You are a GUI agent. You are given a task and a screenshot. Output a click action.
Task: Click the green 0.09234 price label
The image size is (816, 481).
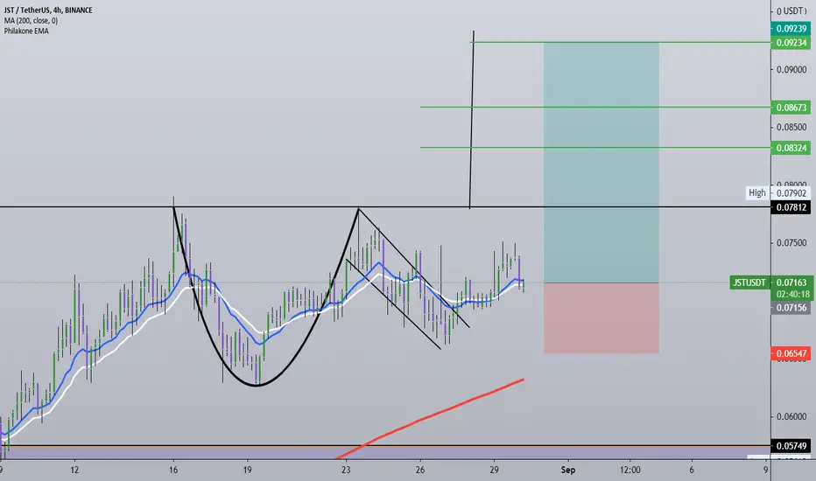(x=791, y=43)
